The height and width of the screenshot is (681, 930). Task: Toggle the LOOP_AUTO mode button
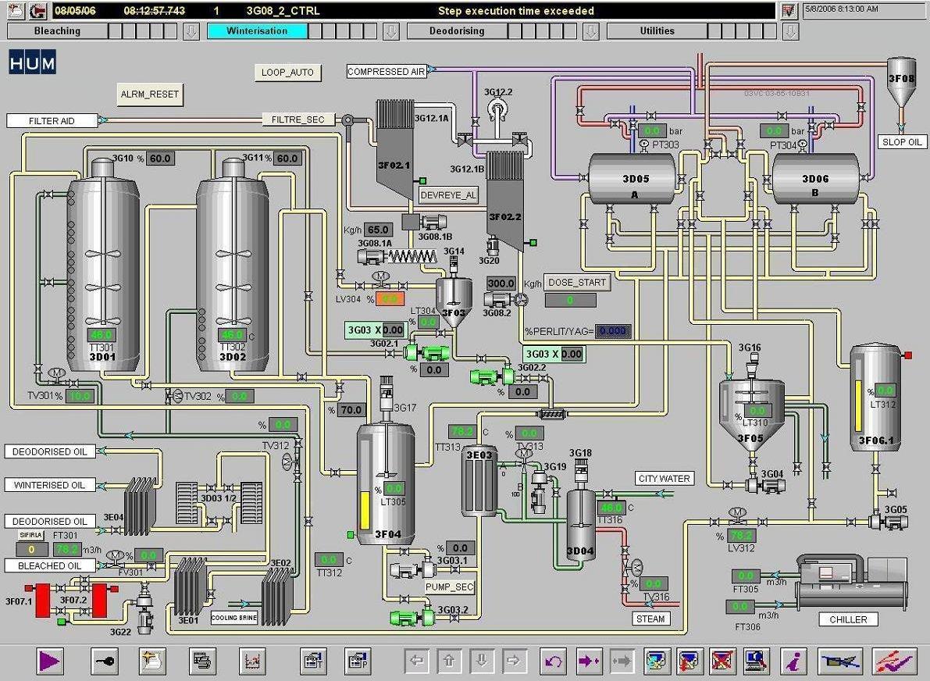point(287,73)
